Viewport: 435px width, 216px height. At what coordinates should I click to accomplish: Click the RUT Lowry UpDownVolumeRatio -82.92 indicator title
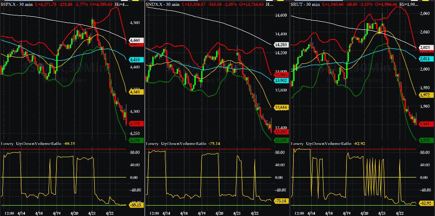coord(325,144)
